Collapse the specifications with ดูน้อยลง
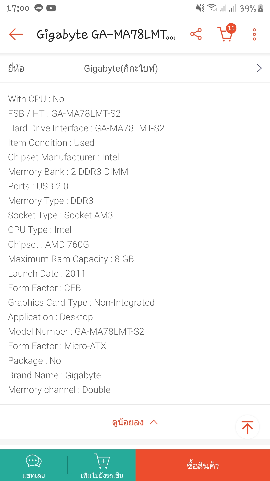This screenshot has width=270, height=481. pyautogui.click(x=135, y=422)
